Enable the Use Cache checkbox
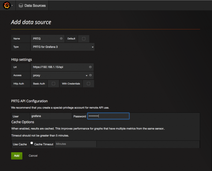 pos(31,143)
